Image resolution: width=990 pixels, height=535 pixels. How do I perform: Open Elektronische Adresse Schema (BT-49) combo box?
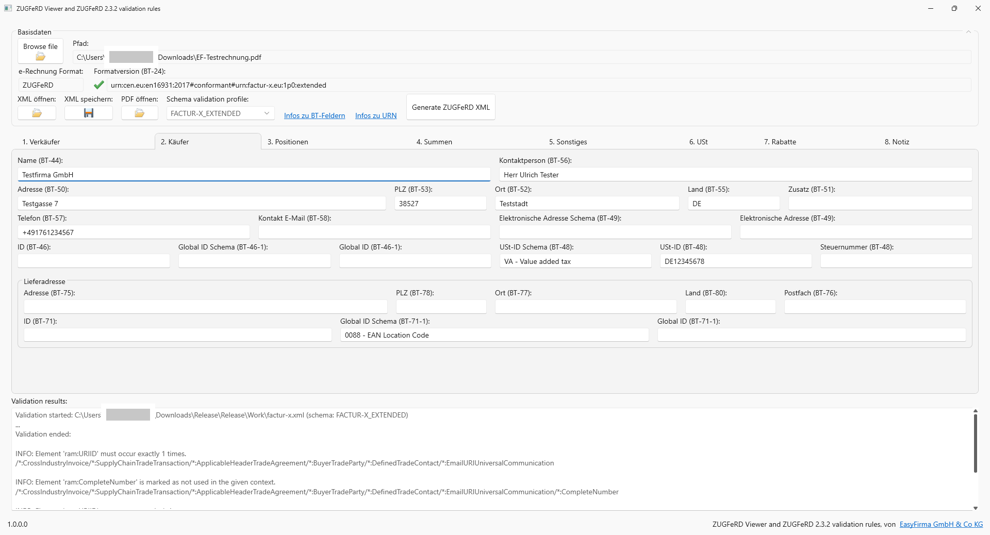tap(615, 232)
